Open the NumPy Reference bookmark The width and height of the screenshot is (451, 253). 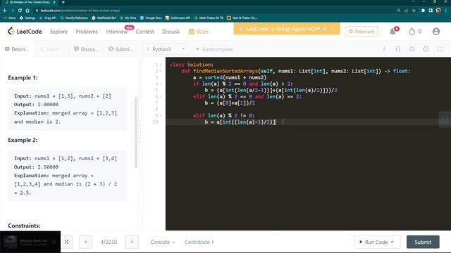pos(74,18)
